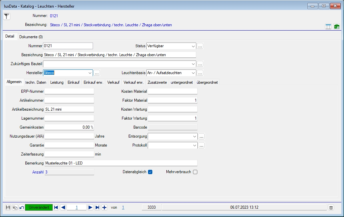Open the Hersteller dropdown list
The image size is (344, 217).
(x=90, y=73)
